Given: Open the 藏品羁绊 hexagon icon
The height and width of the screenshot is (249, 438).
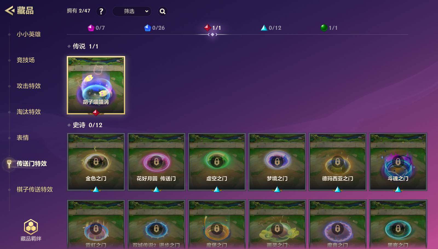Looking at the screenshot, I should [x=31, y=227].
